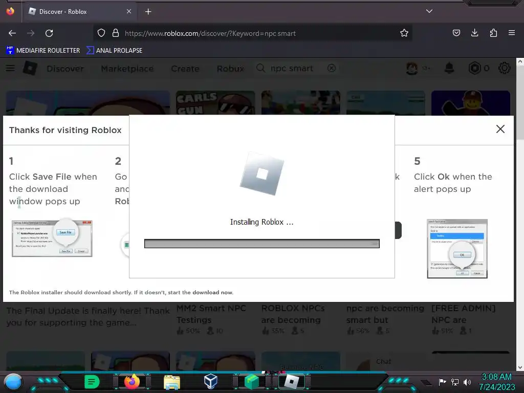The width and height of the screenshot is (524, 393).
Task: Check the Robux balance icon
Action: coord(474,68)
